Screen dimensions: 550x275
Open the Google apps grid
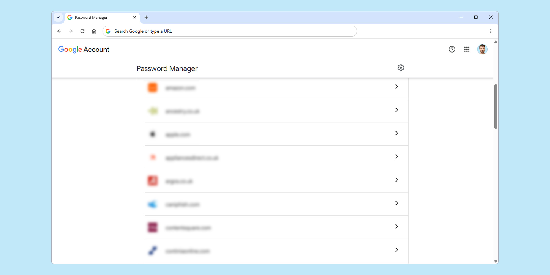[x=467, y=49]
